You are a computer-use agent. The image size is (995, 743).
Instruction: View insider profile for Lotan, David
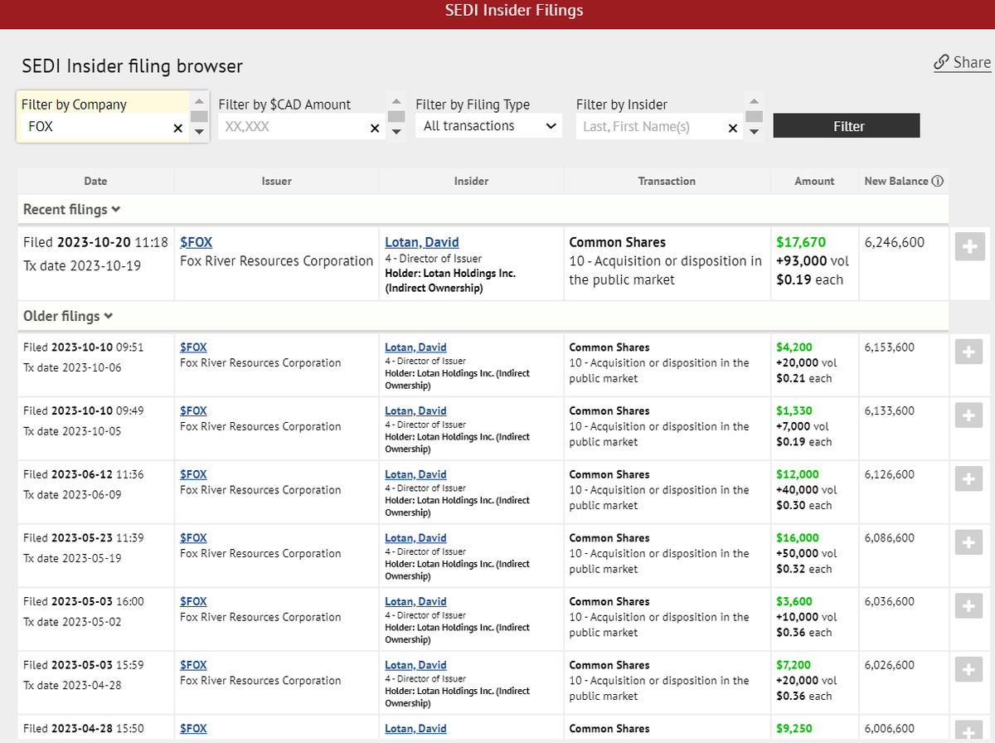coord(421,241)
